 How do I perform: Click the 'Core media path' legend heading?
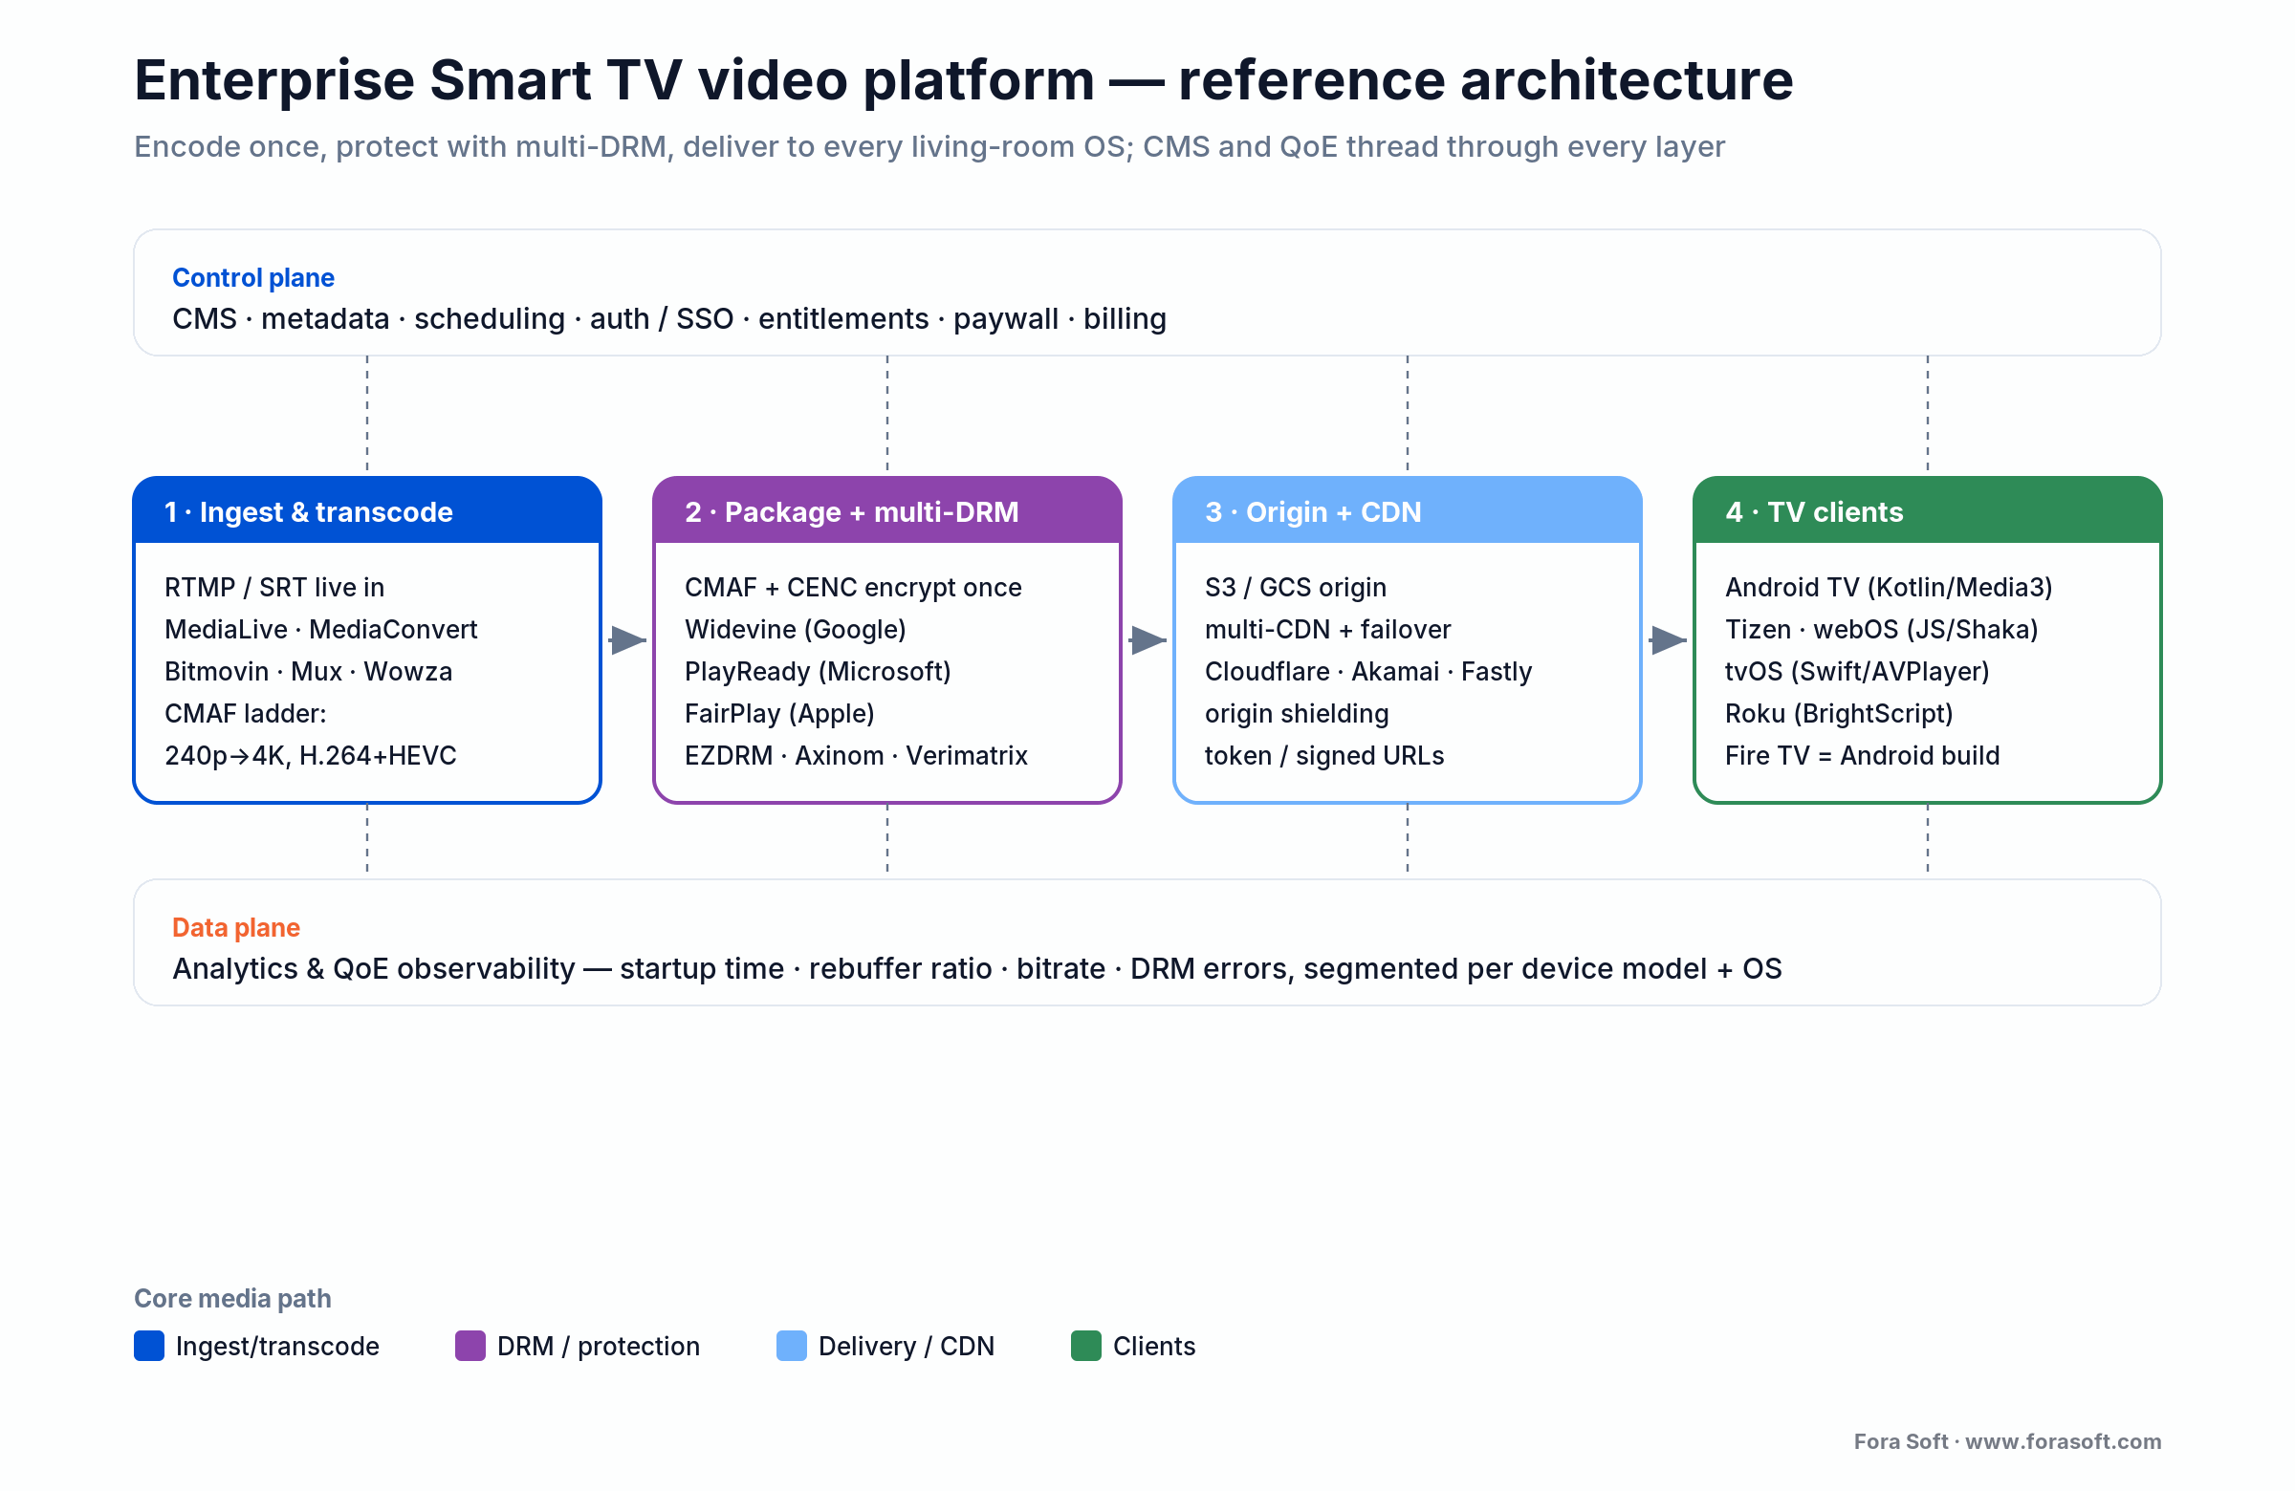click(x=232, y=1298)
